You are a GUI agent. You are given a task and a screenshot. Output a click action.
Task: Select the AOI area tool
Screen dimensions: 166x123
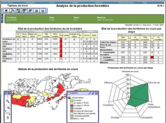[8, 113]
